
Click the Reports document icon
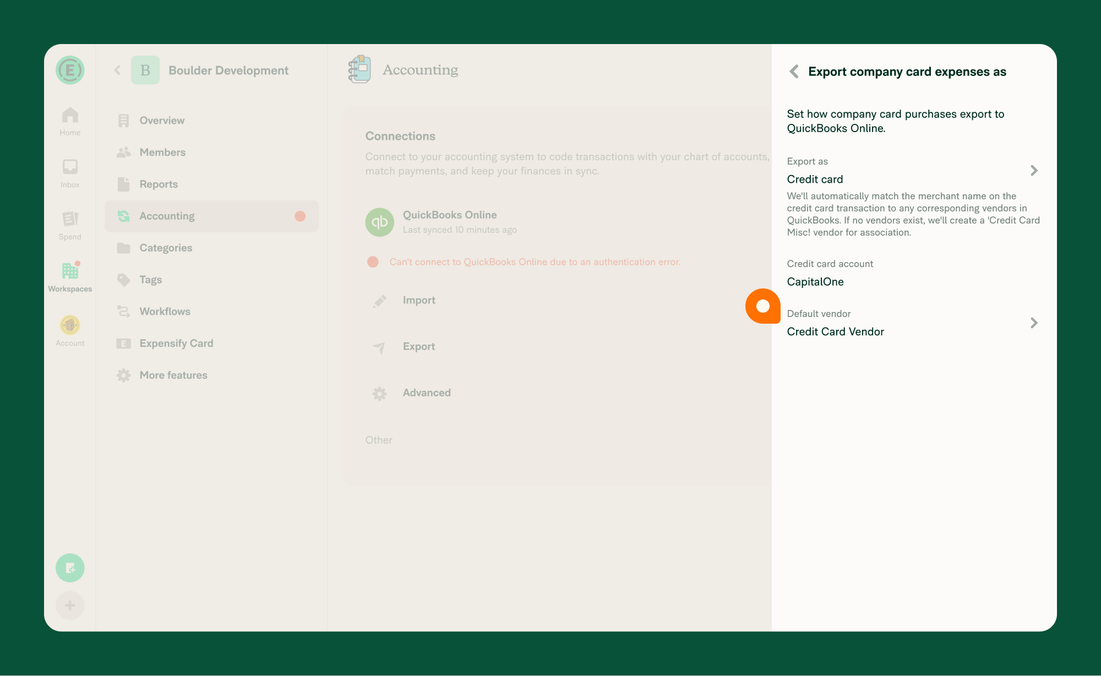tap(123, 184)
